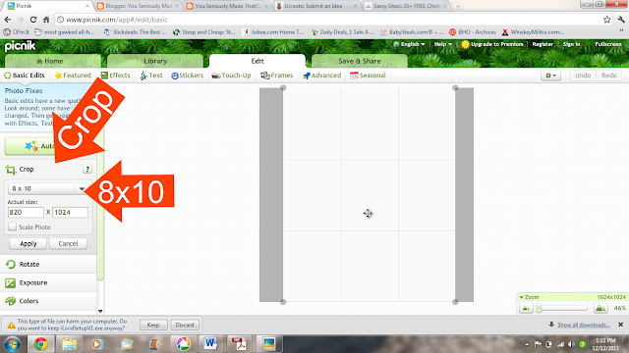Click the Undo button

pos(583,76)
